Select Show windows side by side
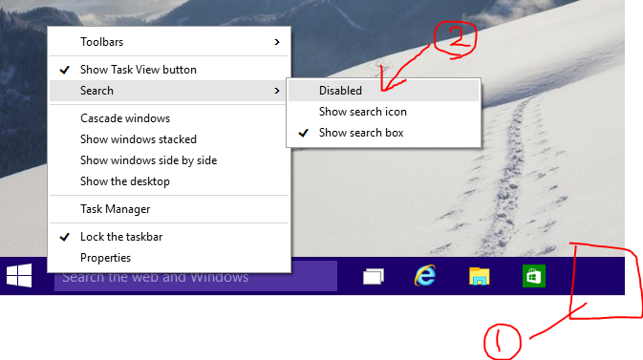643x360 pixels. point(169,160)
